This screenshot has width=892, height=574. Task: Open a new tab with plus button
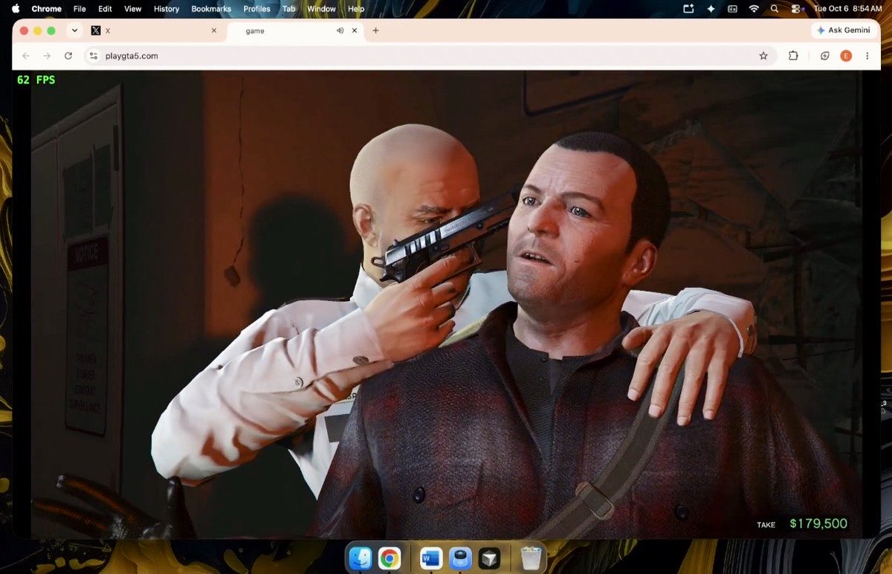pyautogui.click(x=375, y=30)
